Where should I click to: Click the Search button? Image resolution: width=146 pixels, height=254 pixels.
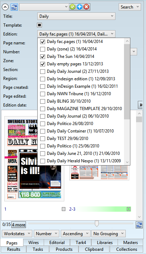click(130, 7)
